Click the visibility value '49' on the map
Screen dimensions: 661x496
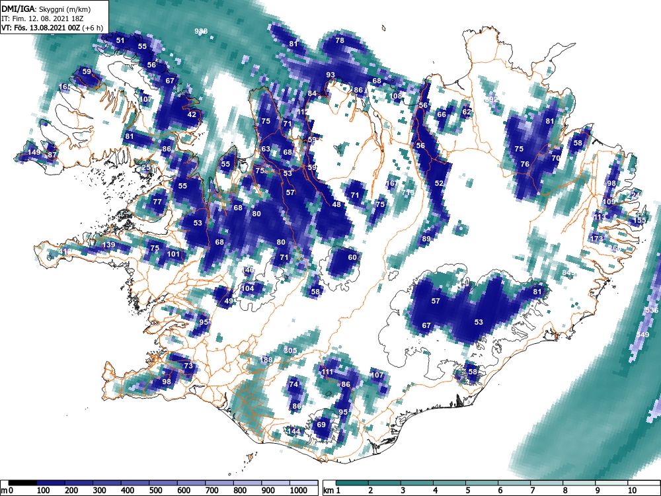pos(229,301)
